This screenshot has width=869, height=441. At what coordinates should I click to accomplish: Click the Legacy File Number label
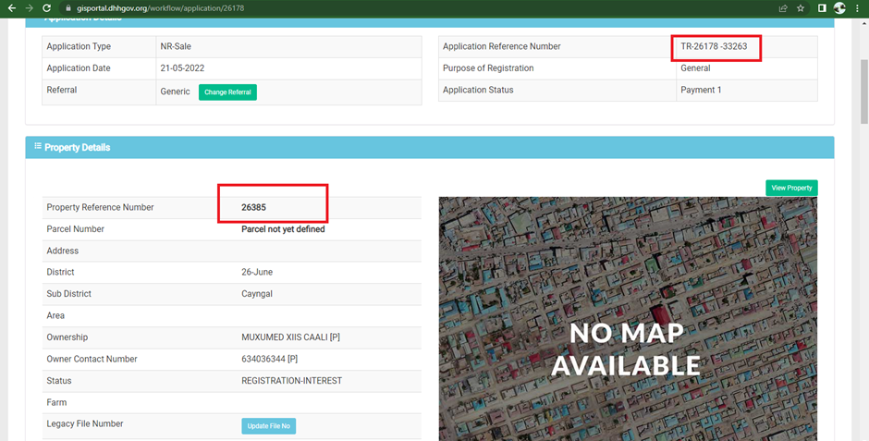85,423
